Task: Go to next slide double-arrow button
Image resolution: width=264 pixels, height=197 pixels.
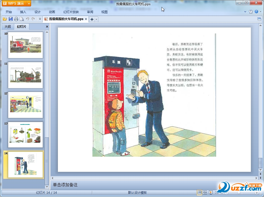Action: click(x=260, y=177)
